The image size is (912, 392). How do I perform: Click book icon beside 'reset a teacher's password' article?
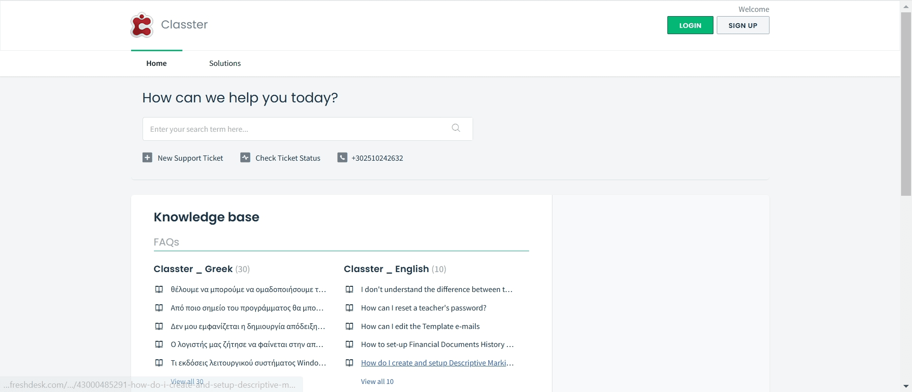(x=350, y=308)
